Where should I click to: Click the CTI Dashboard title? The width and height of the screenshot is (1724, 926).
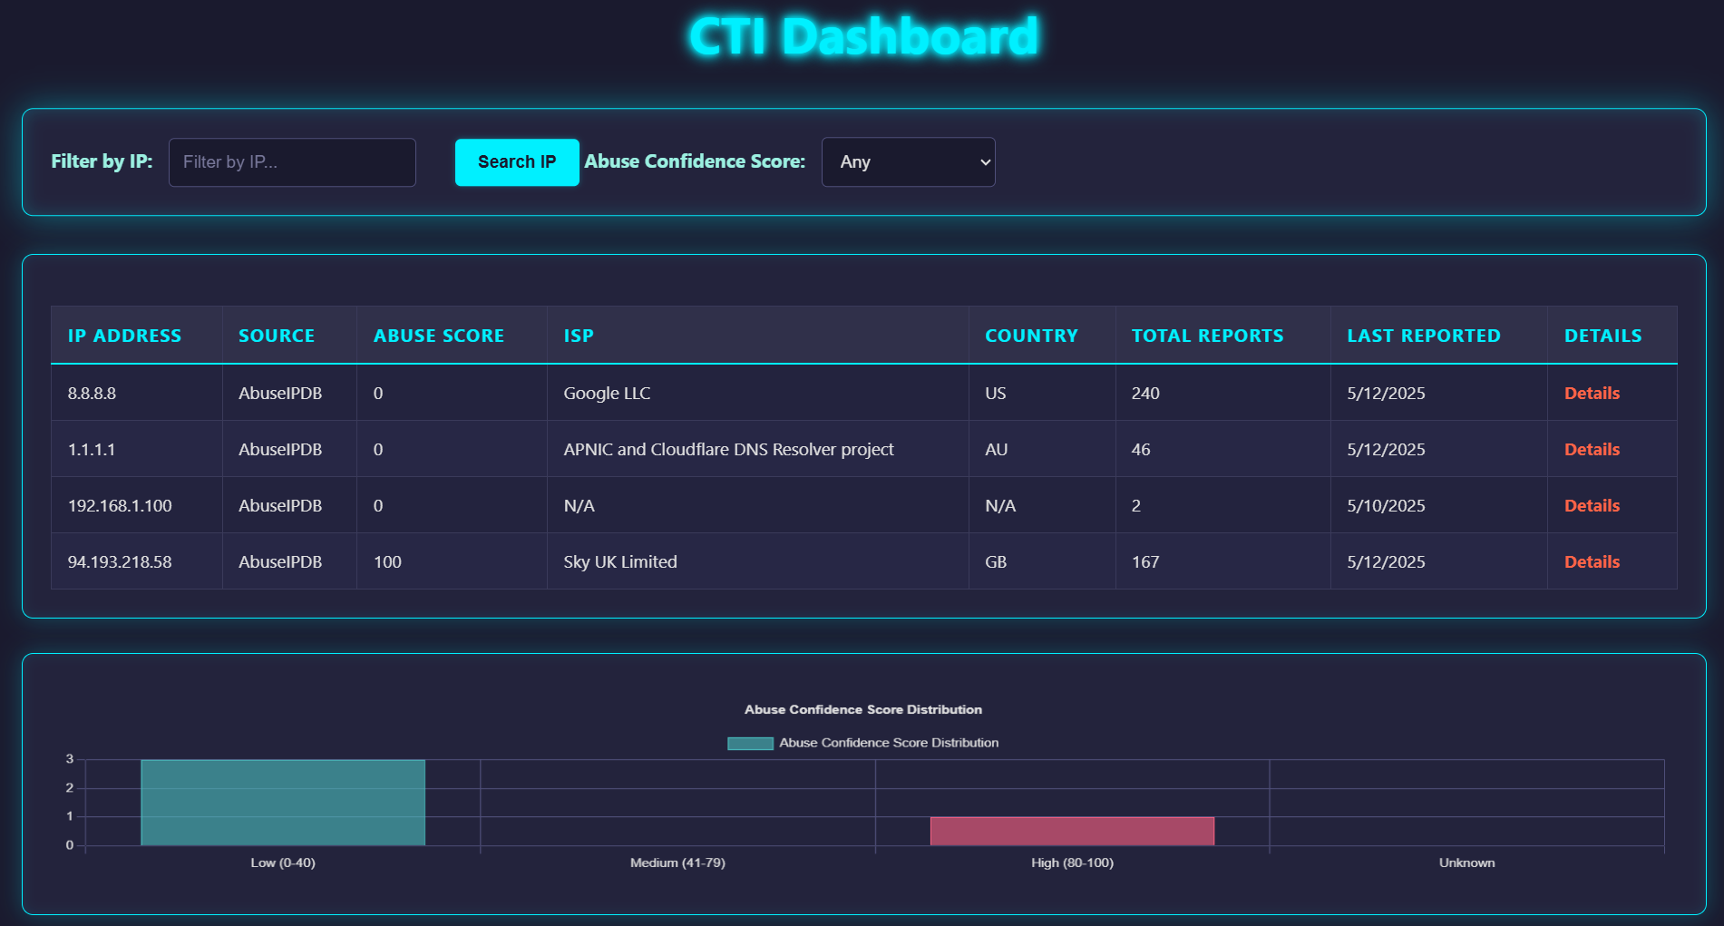click(x=863, y=36)
